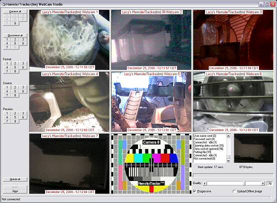The image size is (277, 203).
Task: Open Format settings for camera 3
Action: tap(23, 63)
